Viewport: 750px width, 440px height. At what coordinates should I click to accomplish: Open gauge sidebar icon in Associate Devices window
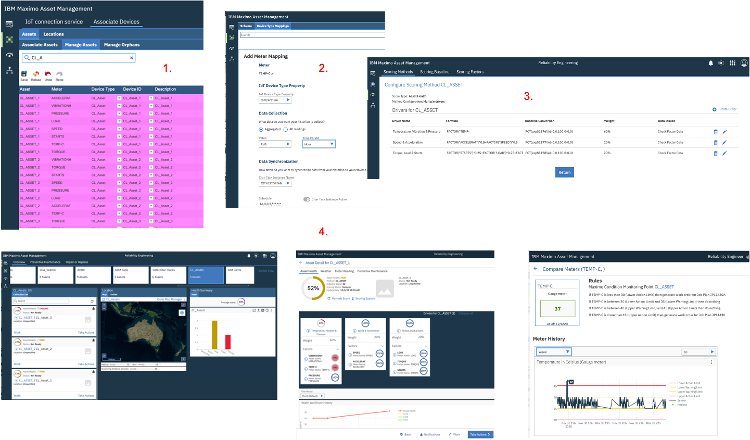pyautogui.click(x=9, y=55)
